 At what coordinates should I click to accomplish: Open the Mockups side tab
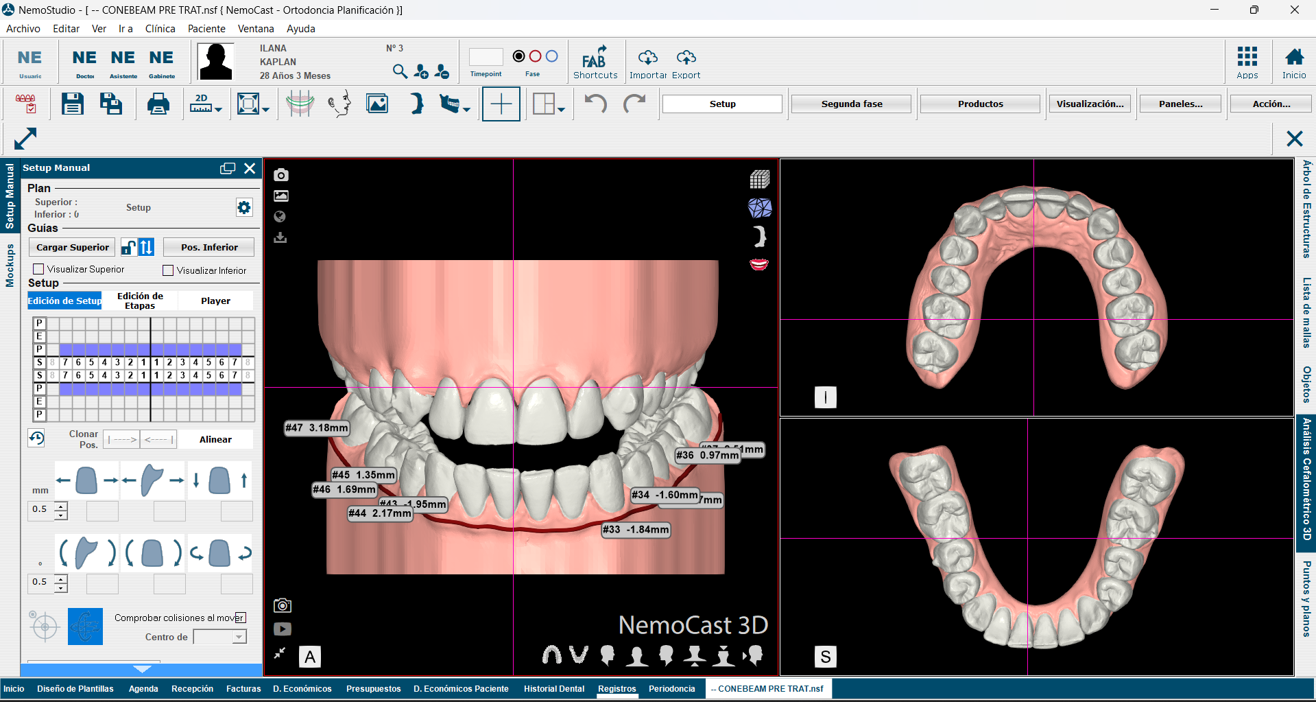point(10,265)
